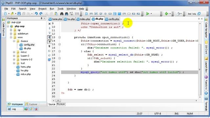Open the Log panel tab

(12, 109)
